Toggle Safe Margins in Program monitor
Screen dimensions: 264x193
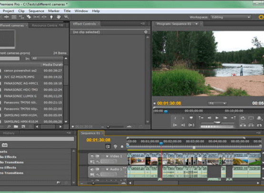click(251, 118)
